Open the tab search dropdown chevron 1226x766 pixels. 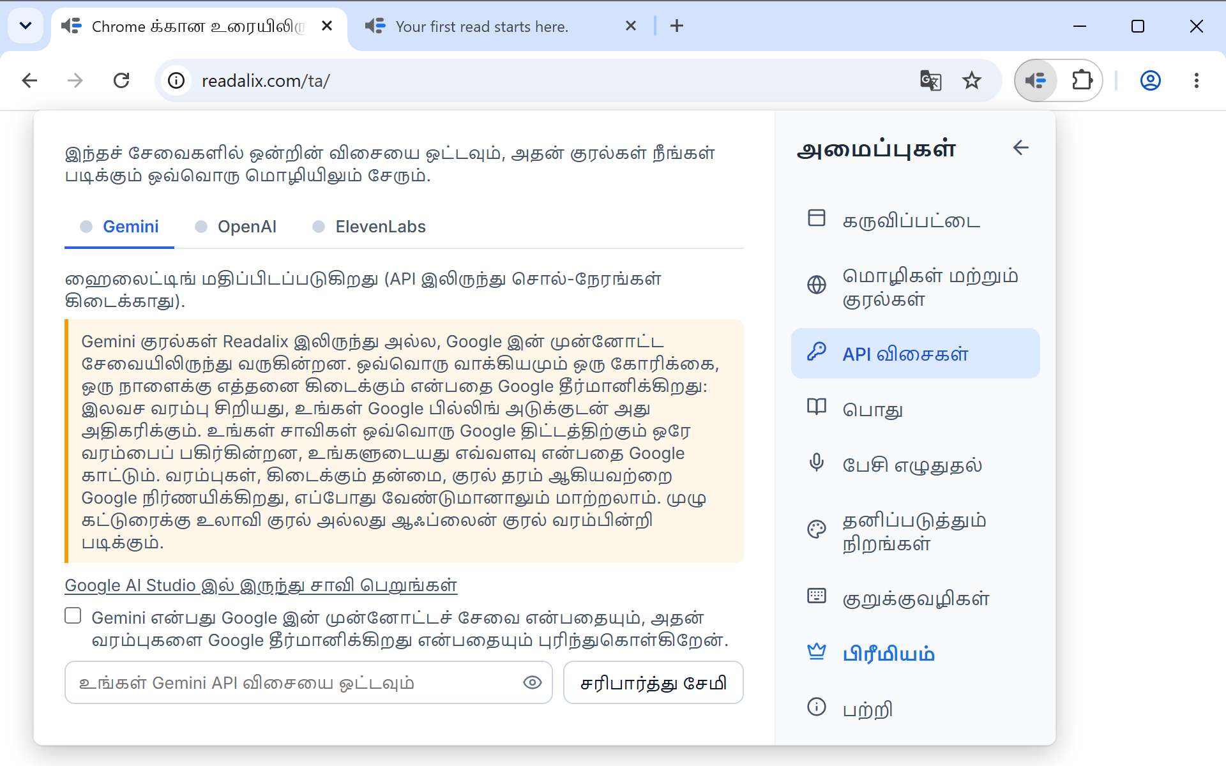[x=26, y=26]
